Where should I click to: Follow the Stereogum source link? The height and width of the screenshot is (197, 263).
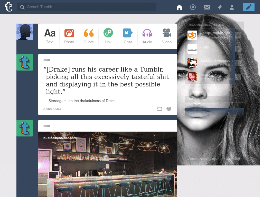click(57, 101)
